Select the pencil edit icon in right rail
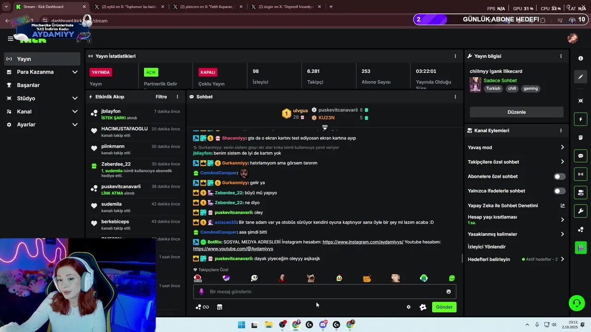The width and height of the screenshot is (591, 332). coord(581,77)
